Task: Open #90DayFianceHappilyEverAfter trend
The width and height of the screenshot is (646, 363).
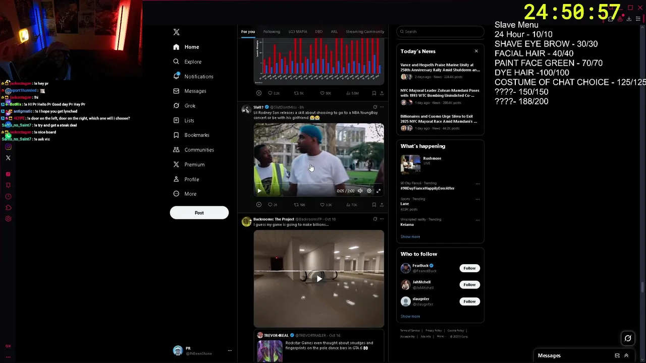Action: pyautogui.click(x=427, y=188)
